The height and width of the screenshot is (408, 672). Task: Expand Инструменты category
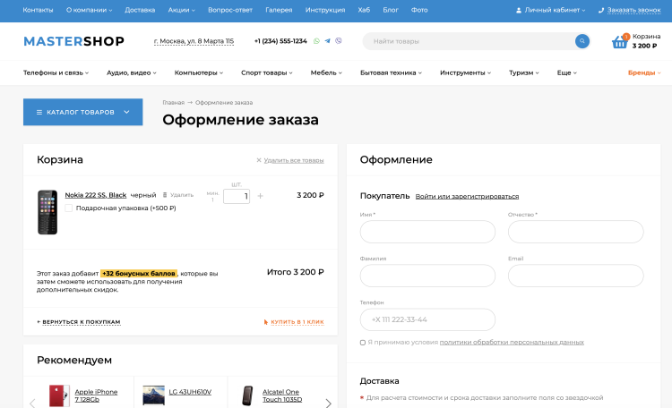coord(465,72)
